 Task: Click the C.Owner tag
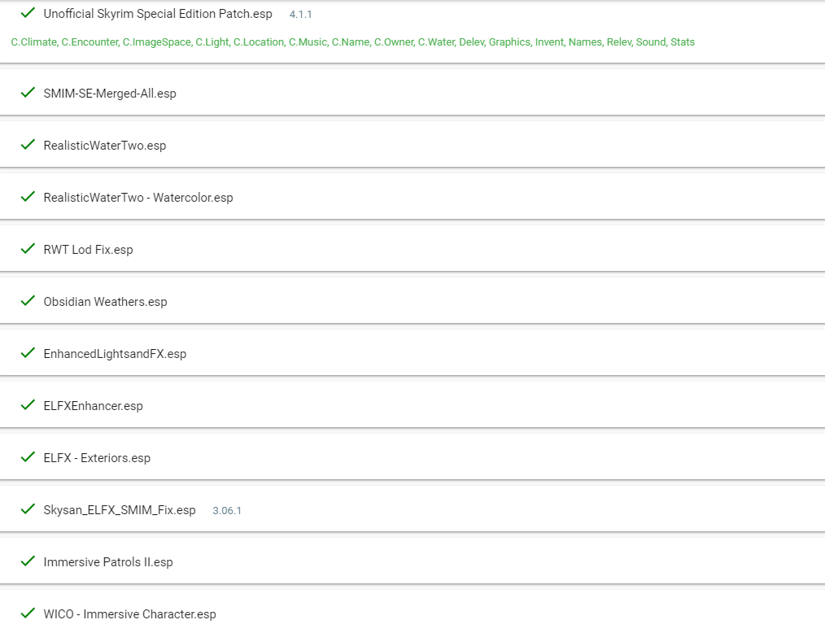394,42
